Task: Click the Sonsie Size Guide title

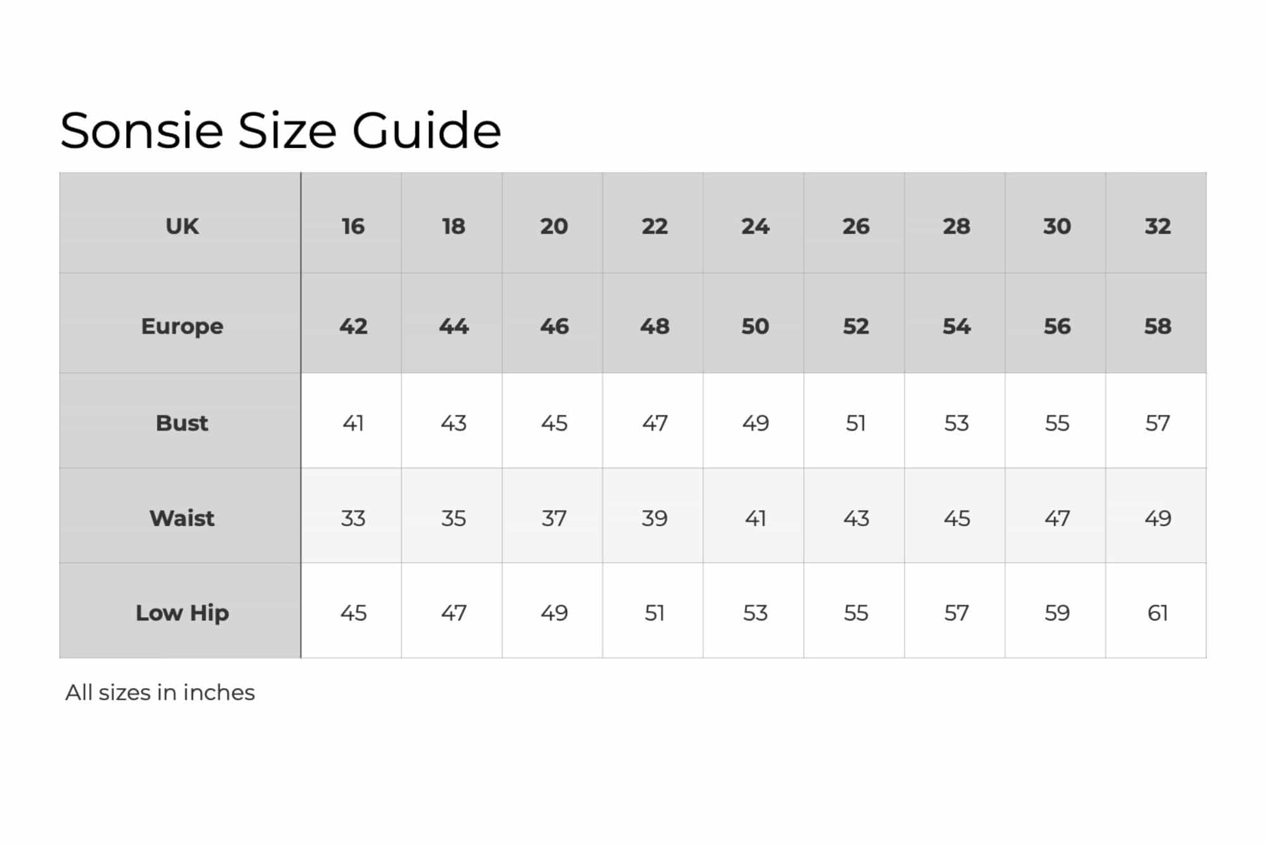Action: point(280,130)
